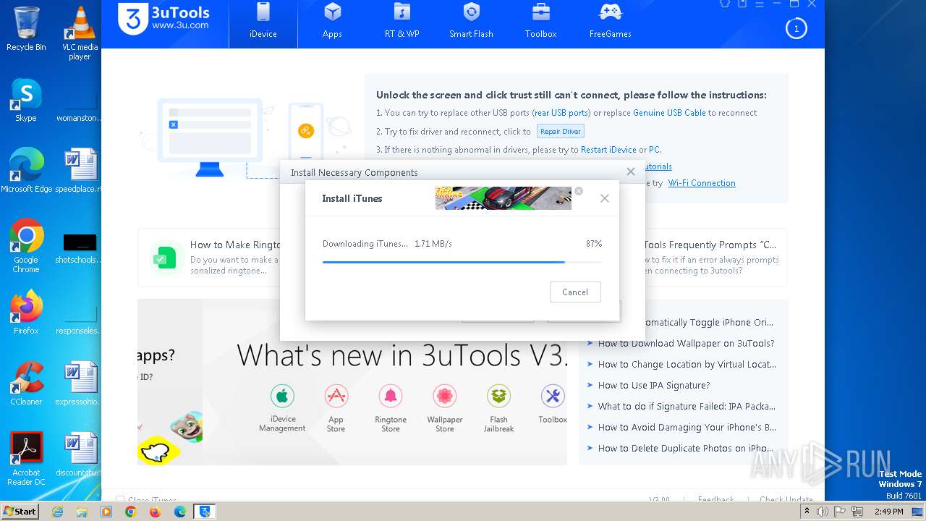
Task: Open Acrobat Reader DC shortcut
Action: (x=26, y=459)
